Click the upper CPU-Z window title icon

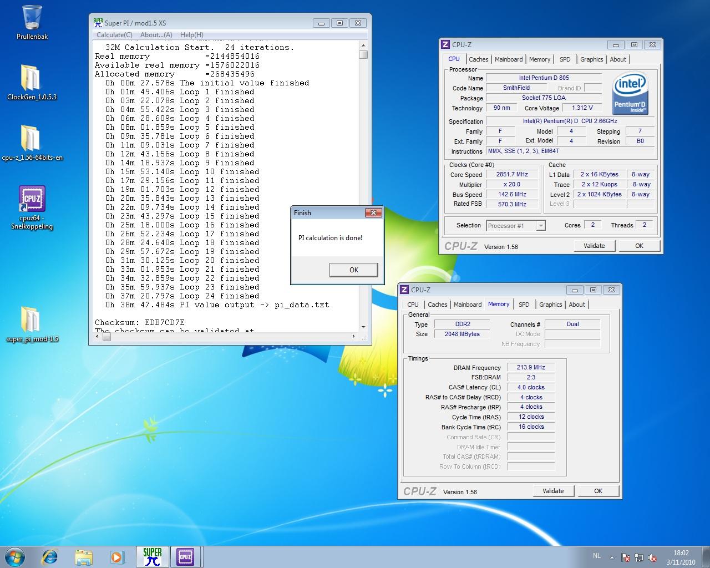445,44
